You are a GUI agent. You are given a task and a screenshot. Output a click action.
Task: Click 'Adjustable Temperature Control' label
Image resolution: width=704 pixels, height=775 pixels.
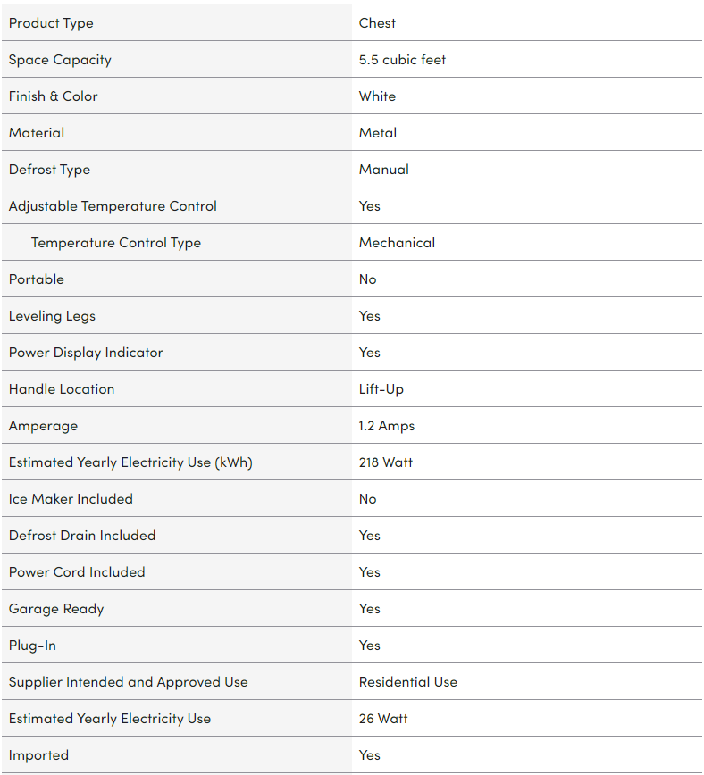113,206
